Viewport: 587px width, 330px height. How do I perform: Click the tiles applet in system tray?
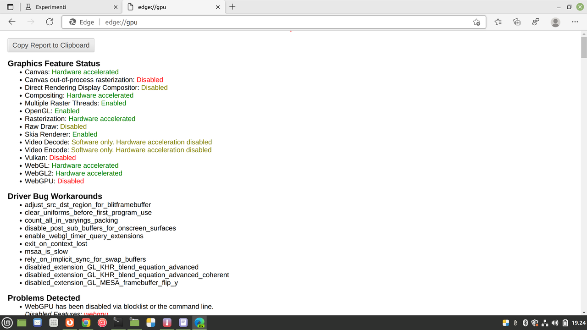(x=506, y=323)
